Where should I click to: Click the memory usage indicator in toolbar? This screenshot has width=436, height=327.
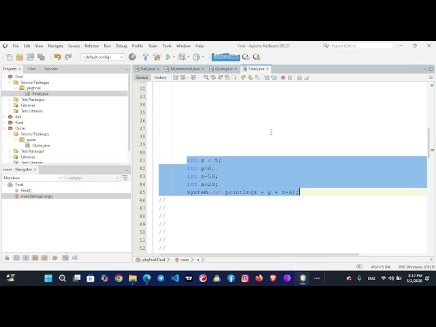tap(225, 57)
